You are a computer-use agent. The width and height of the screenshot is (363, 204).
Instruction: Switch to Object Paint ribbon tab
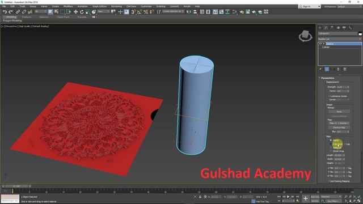pos(63,17)
